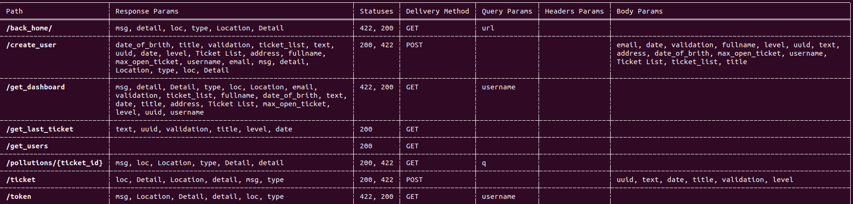Select the Body Params header
This screenshot has height=204, width=853.
click(x=640, y=11)
